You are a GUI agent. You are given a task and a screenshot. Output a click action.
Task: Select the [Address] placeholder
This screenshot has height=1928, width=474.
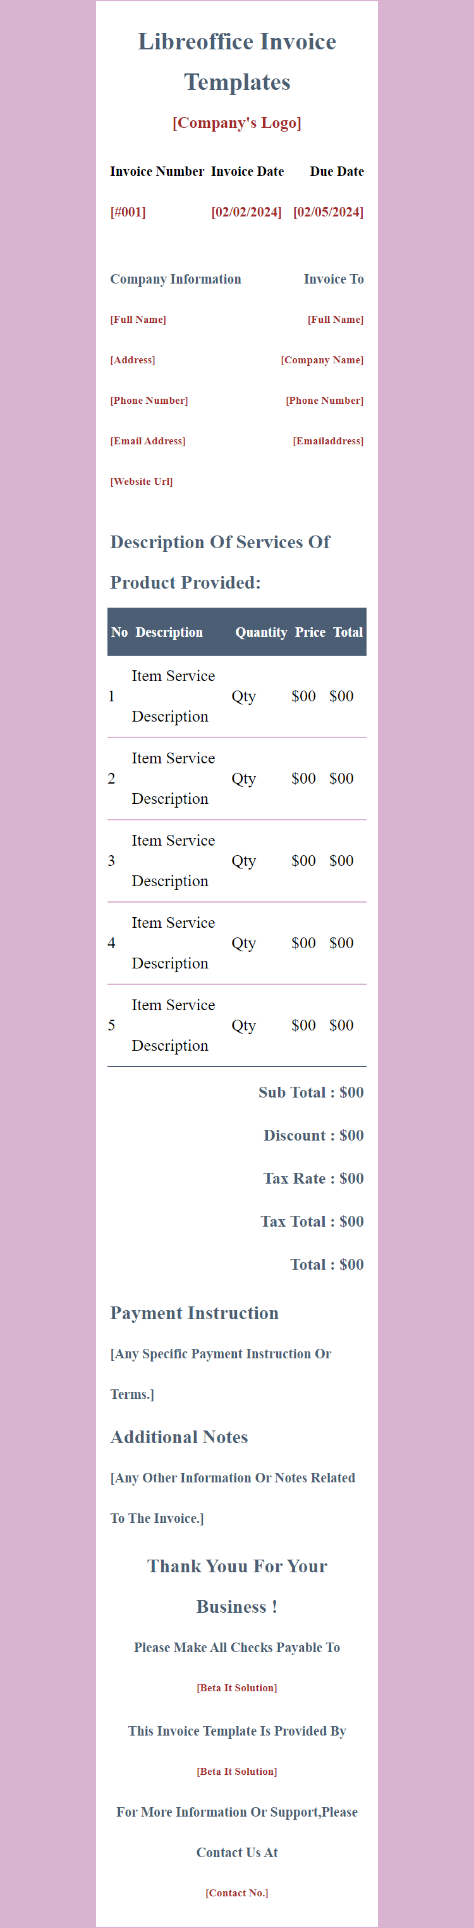click(133, 360)
